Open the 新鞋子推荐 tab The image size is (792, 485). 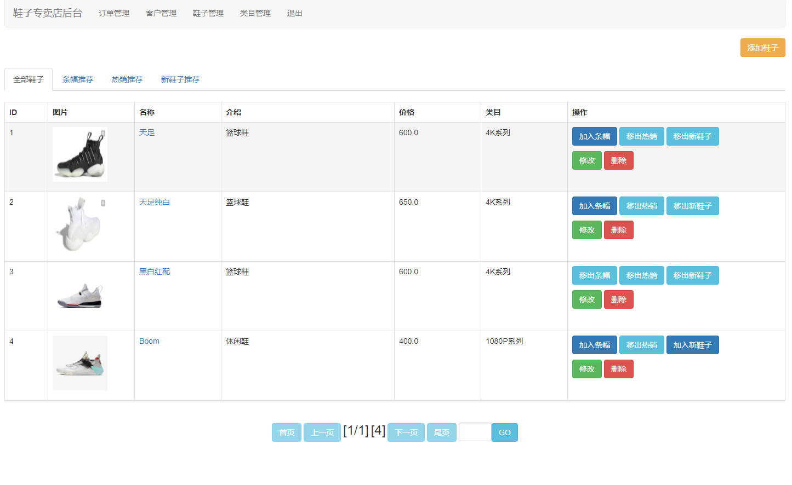coord(180,79)
